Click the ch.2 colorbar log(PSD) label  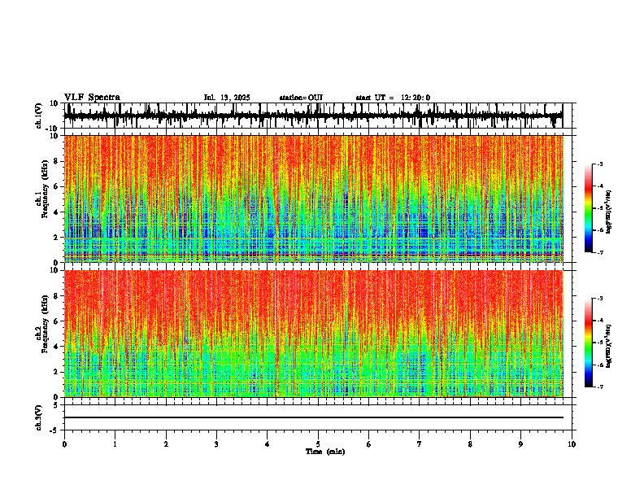[x=609, y=347]
